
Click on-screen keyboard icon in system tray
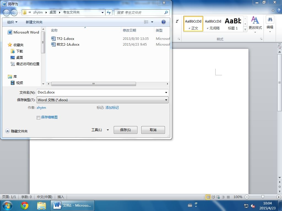(x=190, y=205)
